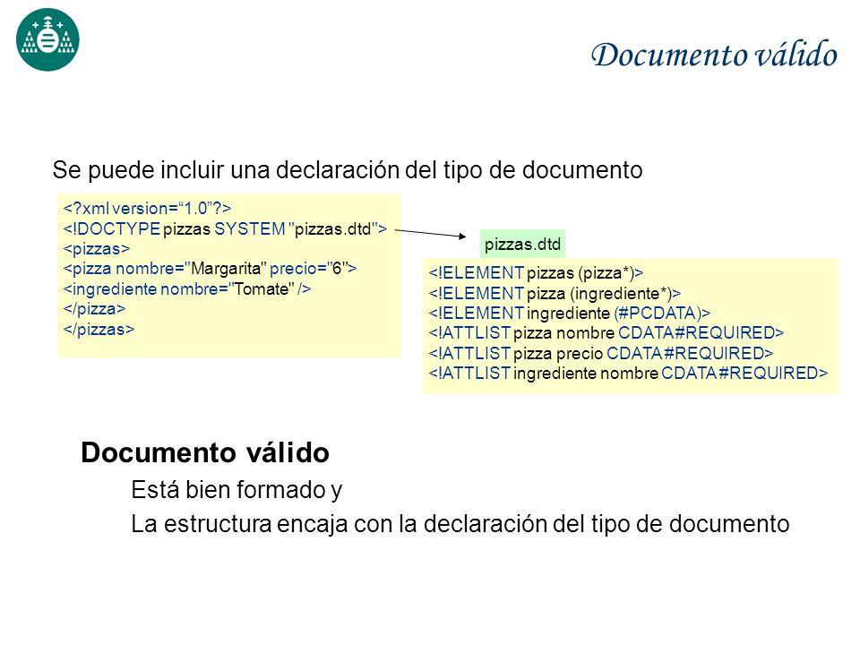Click the ATTLIST pizza nombre CDATA #REQUIRED line

click(606, 333)
